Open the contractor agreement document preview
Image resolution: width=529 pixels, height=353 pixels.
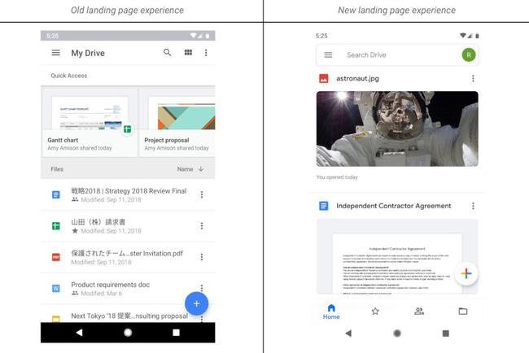(x=397, y=256)
